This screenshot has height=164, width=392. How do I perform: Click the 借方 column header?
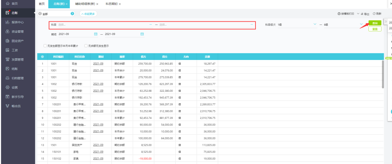(x=143, y=57)
